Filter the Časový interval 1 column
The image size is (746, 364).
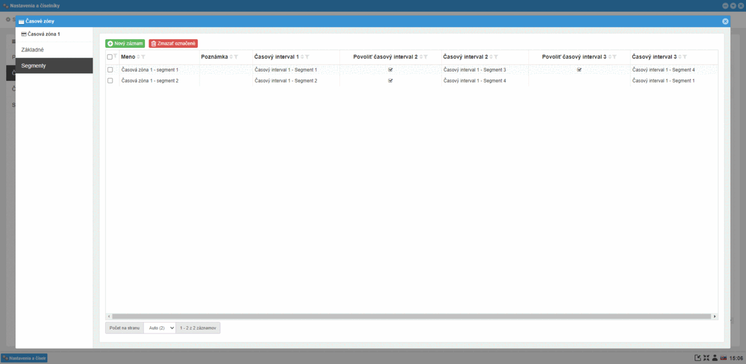(x=307, y=57)
